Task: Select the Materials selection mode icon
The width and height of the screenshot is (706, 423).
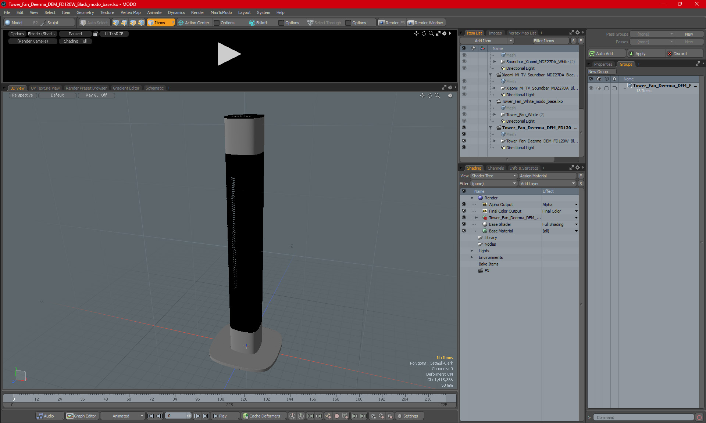Action: [x=141, y=23]
